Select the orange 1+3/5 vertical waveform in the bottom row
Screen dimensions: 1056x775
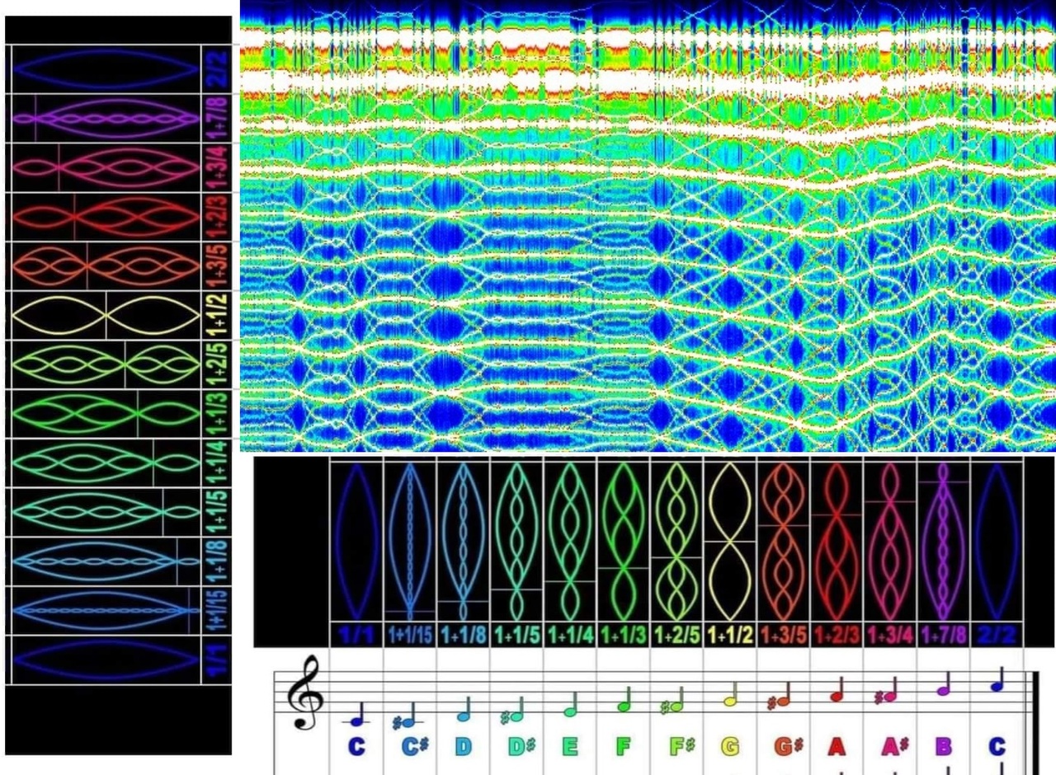[x=784, y=540]
